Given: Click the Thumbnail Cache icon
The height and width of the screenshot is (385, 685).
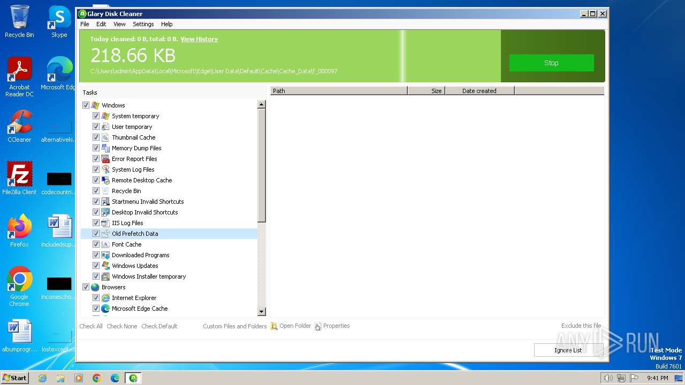Looking at the screenshot, I should pyautogui.click(x=105, y=137).
